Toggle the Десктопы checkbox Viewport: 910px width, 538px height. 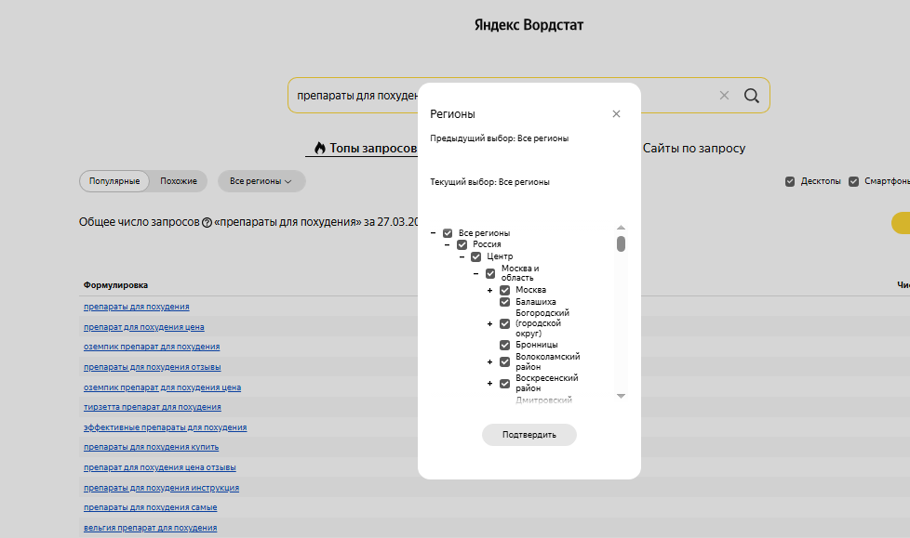790,181
